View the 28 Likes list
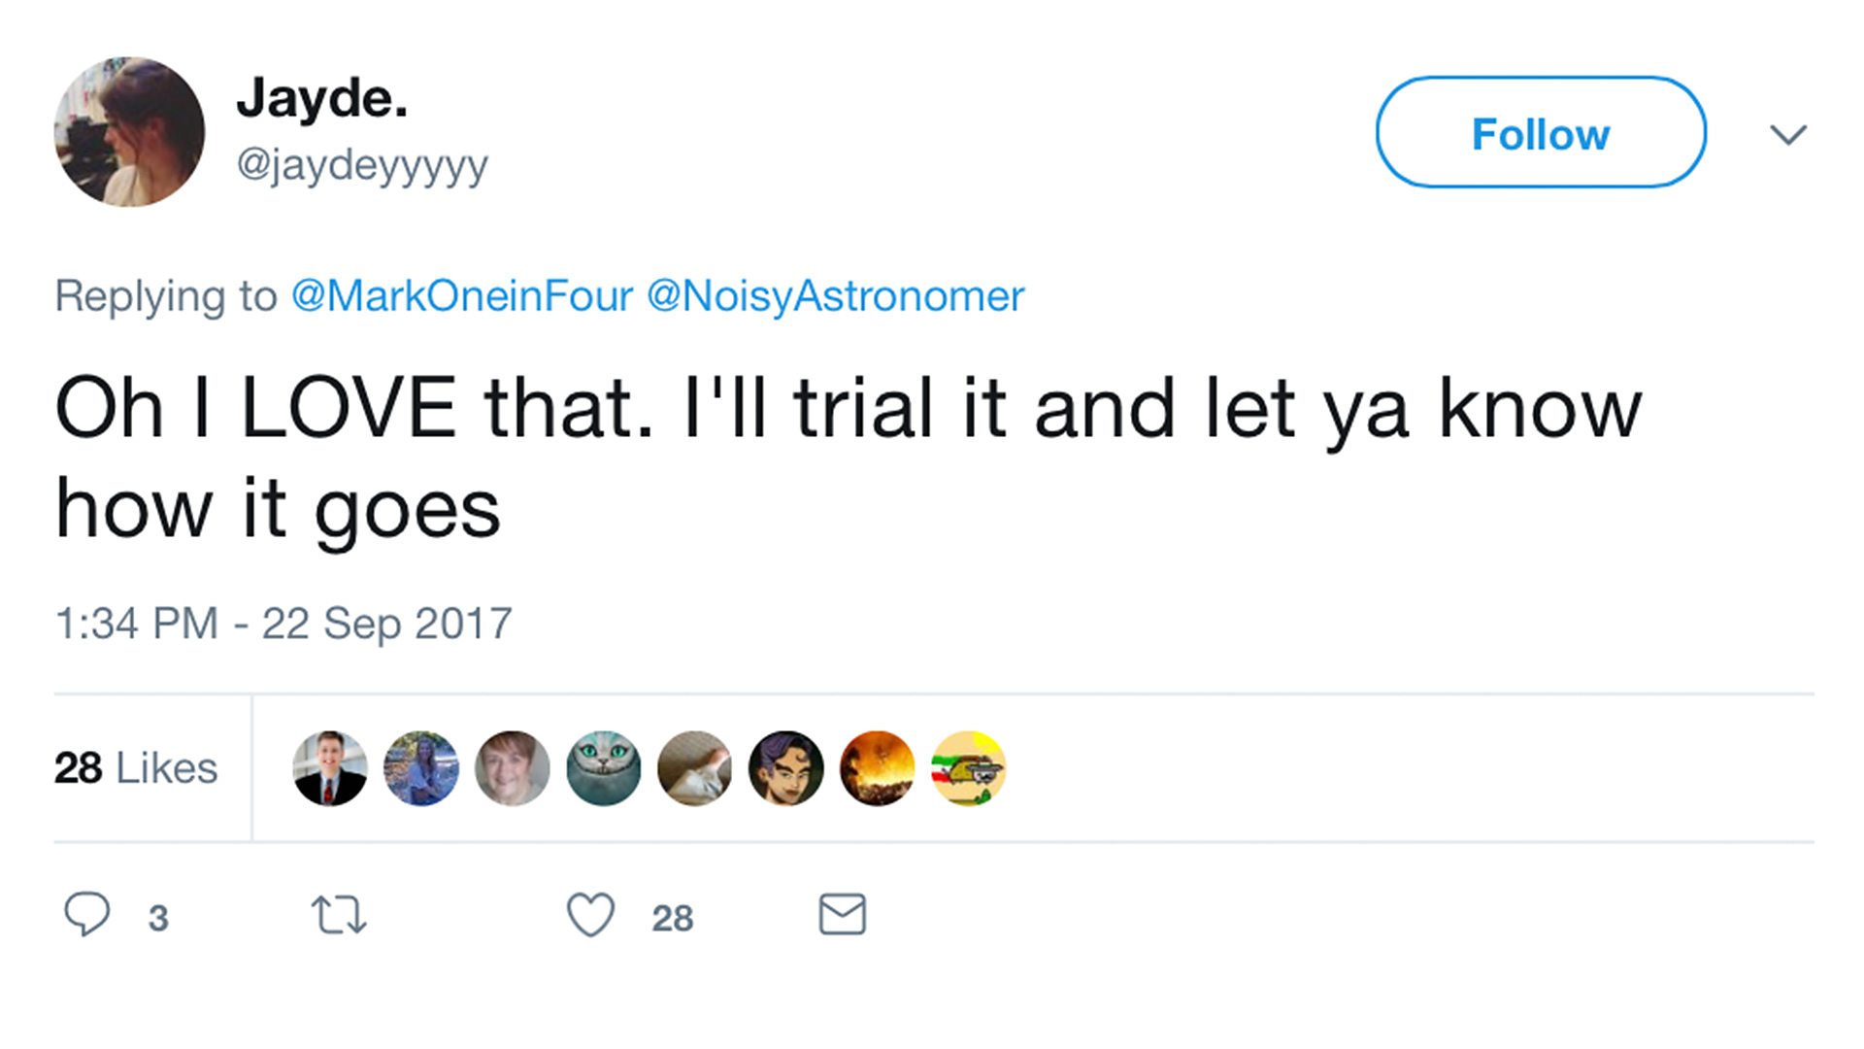The width and height of the screenshot is (1864, 1049). click(x=136, y=768)
